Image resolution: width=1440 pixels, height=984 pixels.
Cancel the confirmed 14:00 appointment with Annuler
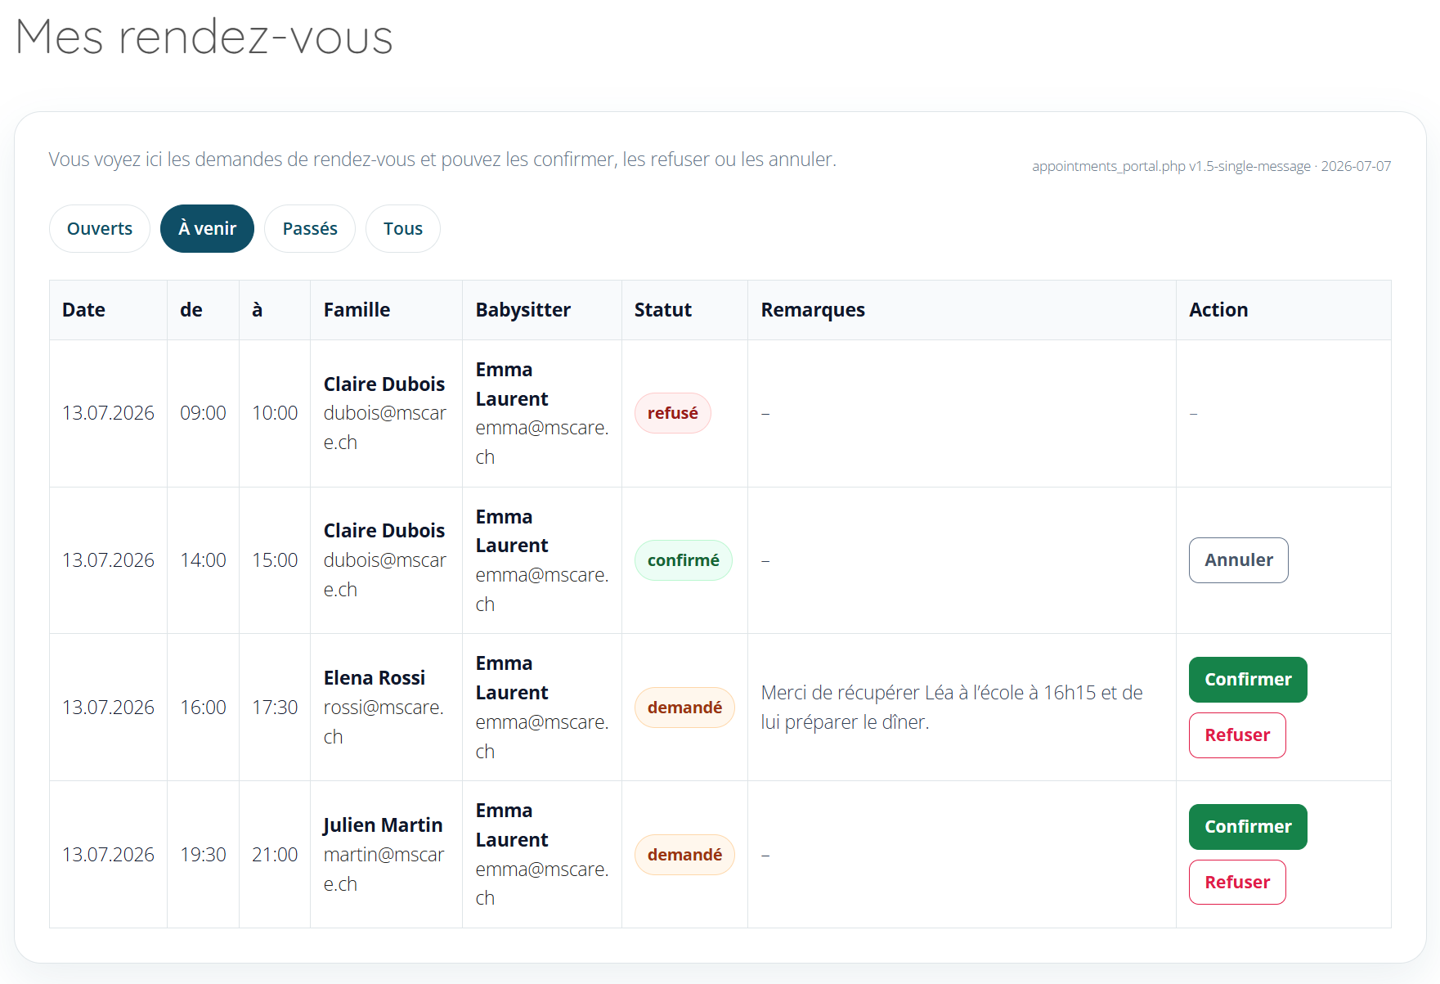1238,560
